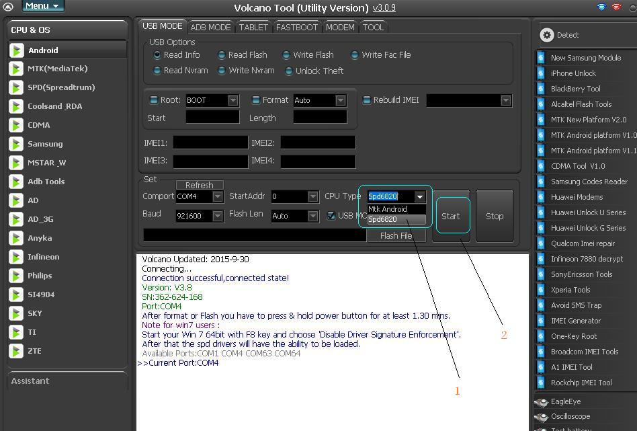Click the Detect gear icon
Screen dimensions: 637x431
click(x=547, y=36)
